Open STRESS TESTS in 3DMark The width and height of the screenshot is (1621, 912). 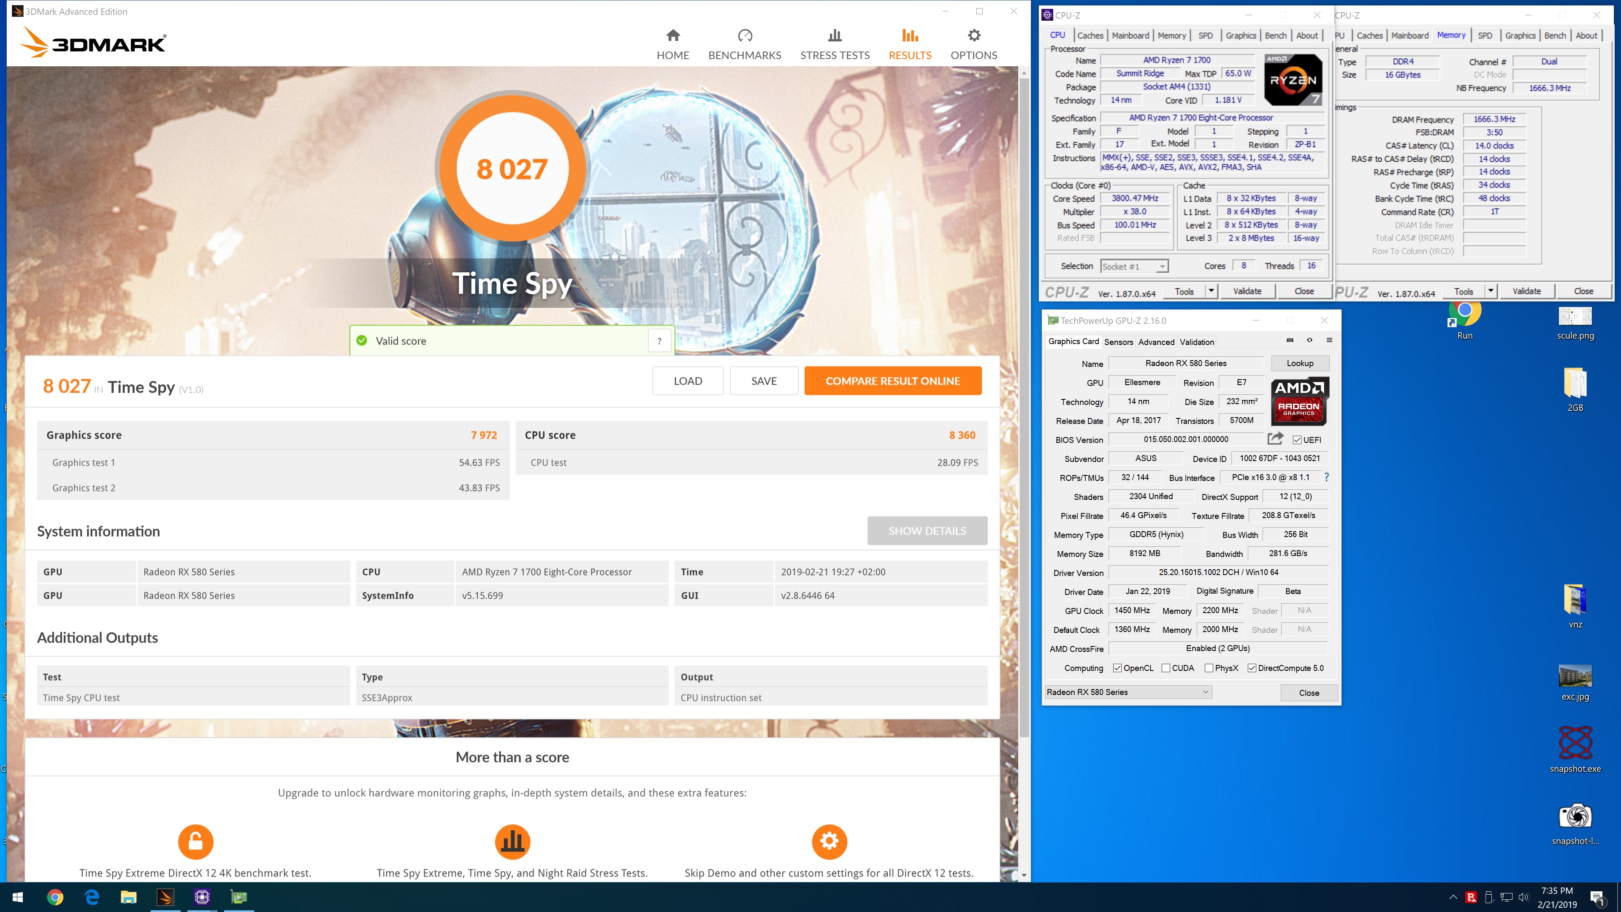[x=835, y=44]
